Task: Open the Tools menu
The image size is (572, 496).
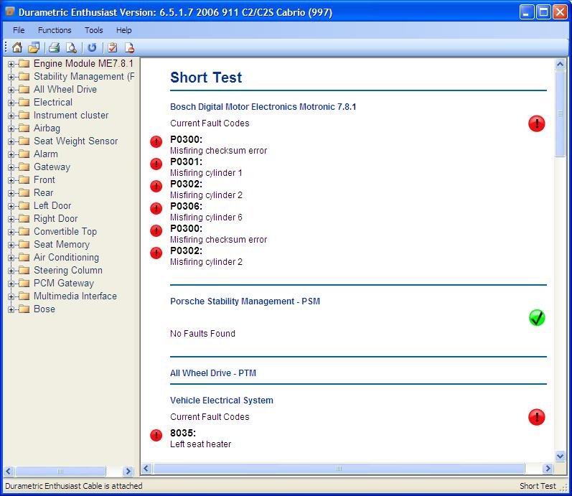Action: coord(94,30)
